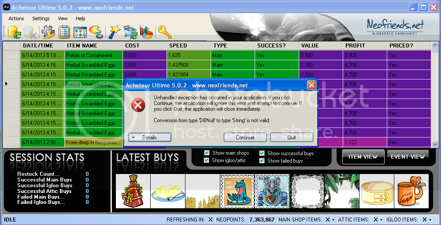Screen dimensions: 441x225
Task: Toggle Show main shops checkbox
Action: coord(207,153)
